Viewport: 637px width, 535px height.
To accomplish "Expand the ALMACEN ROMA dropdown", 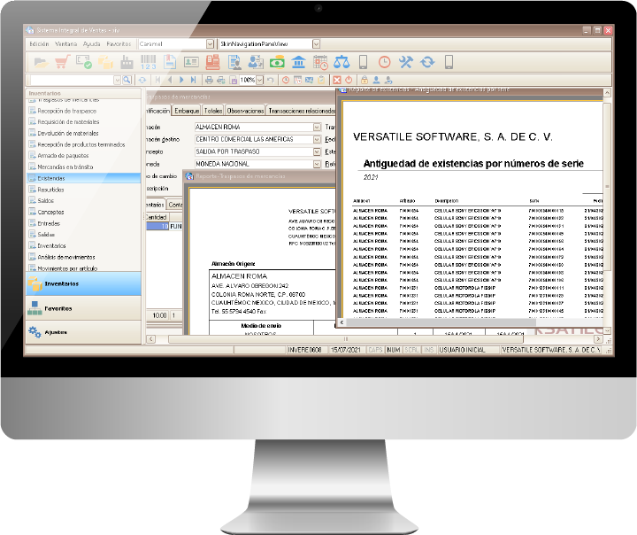I will pyautogui.click(x=317, y=127).
